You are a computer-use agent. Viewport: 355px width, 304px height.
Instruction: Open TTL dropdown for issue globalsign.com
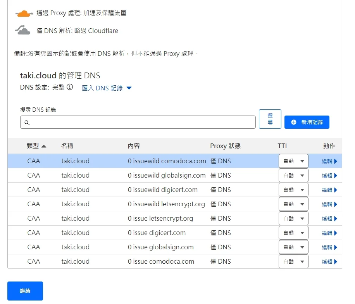coord(293,247)
